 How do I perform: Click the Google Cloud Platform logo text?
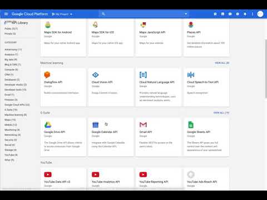click(30, 14)
